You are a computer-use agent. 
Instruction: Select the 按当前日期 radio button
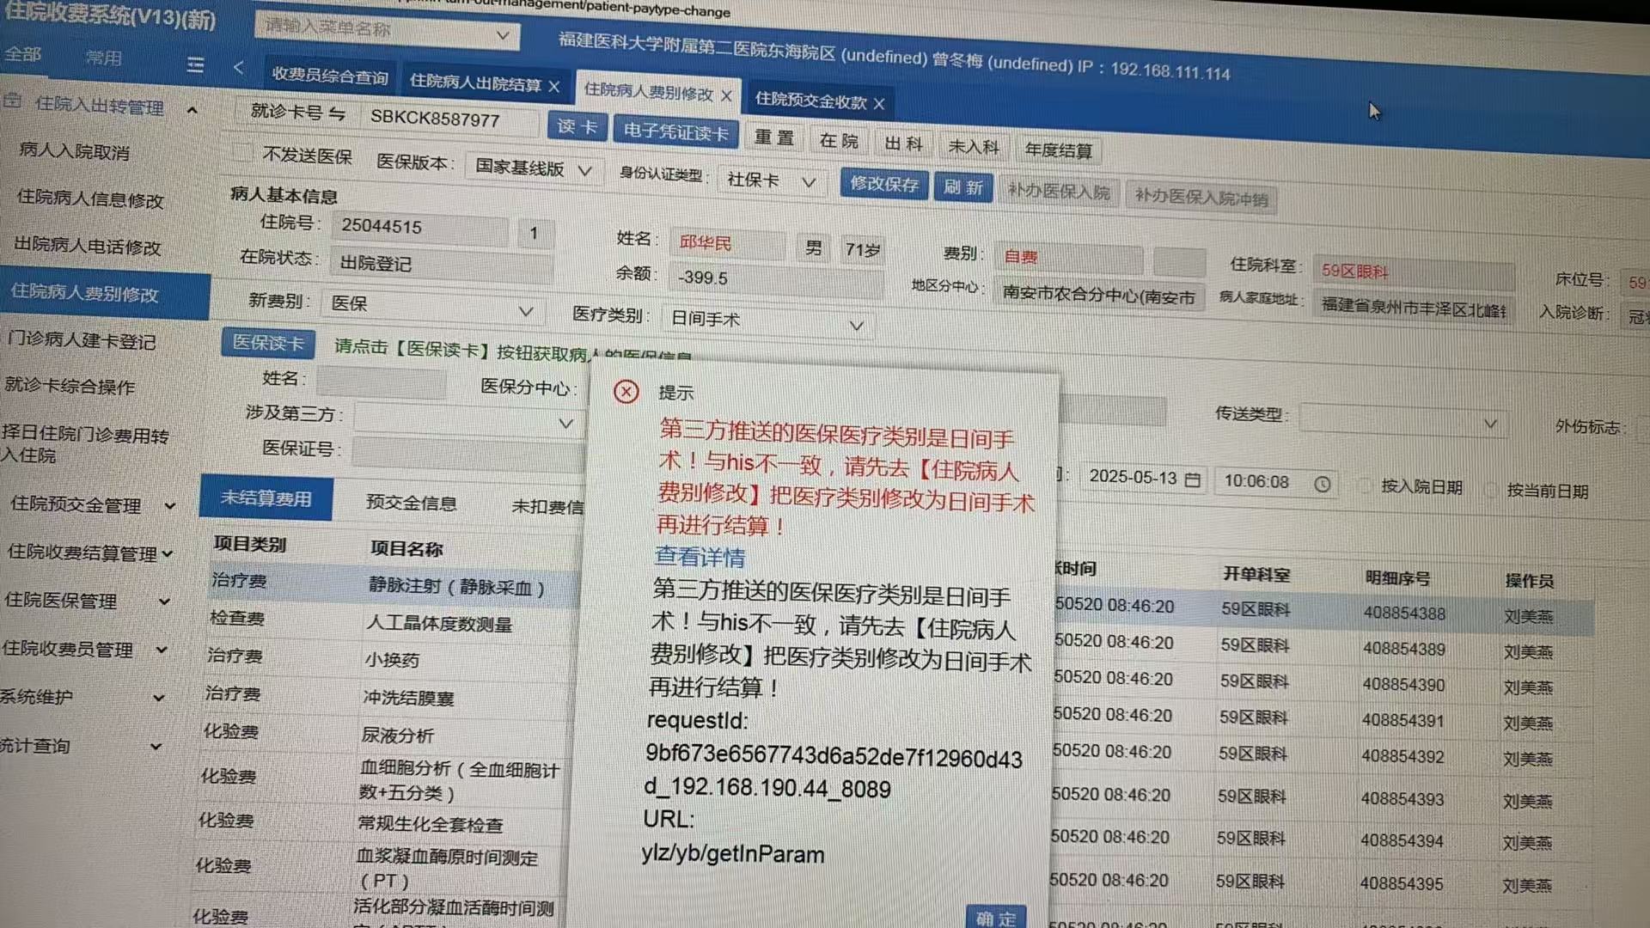tap(1491, 490)
